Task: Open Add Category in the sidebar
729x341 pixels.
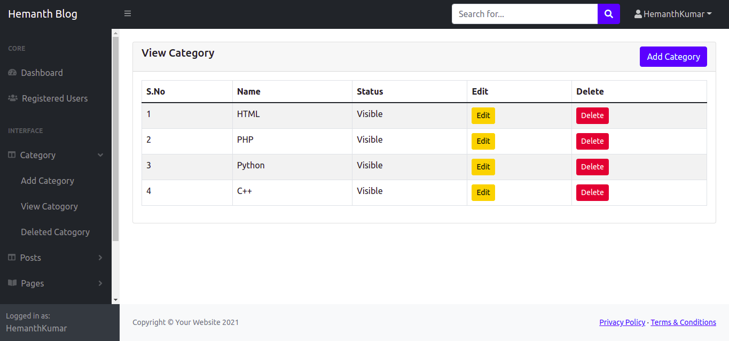Action: pyautogui.click(x=48, y=181)
